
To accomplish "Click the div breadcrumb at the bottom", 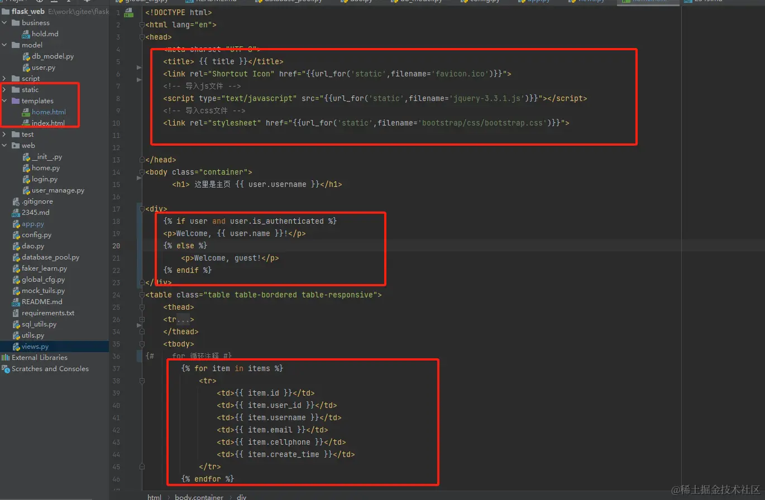I will [x=241, y=497].
